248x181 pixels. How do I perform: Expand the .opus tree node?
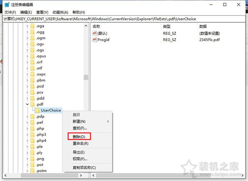pos(28,56)
